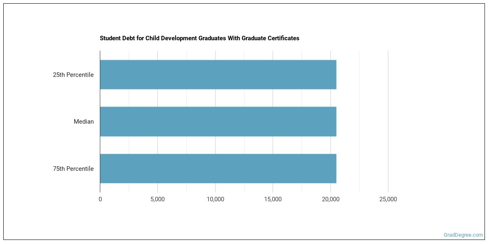The width and height of the screenshot is (489, 244).
Task: Click the '20,000' tick label
Action: [330, 199]
